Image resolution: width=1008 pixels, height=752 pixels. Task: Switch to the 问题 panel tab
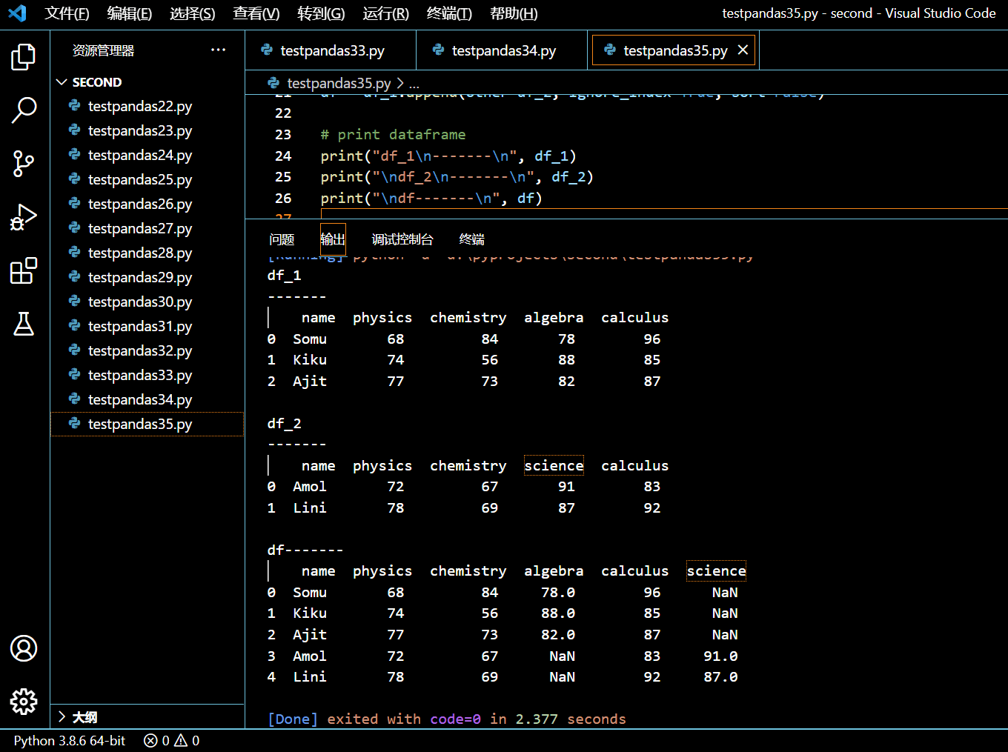[x=282, y=239]
